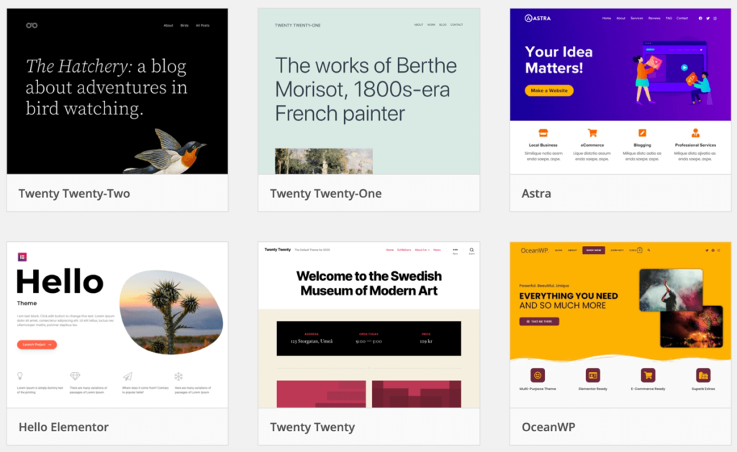This screenshot has height=452, width=737.
Task: Click the thistle plant photo in Hello Elementor
Action: 171,312
